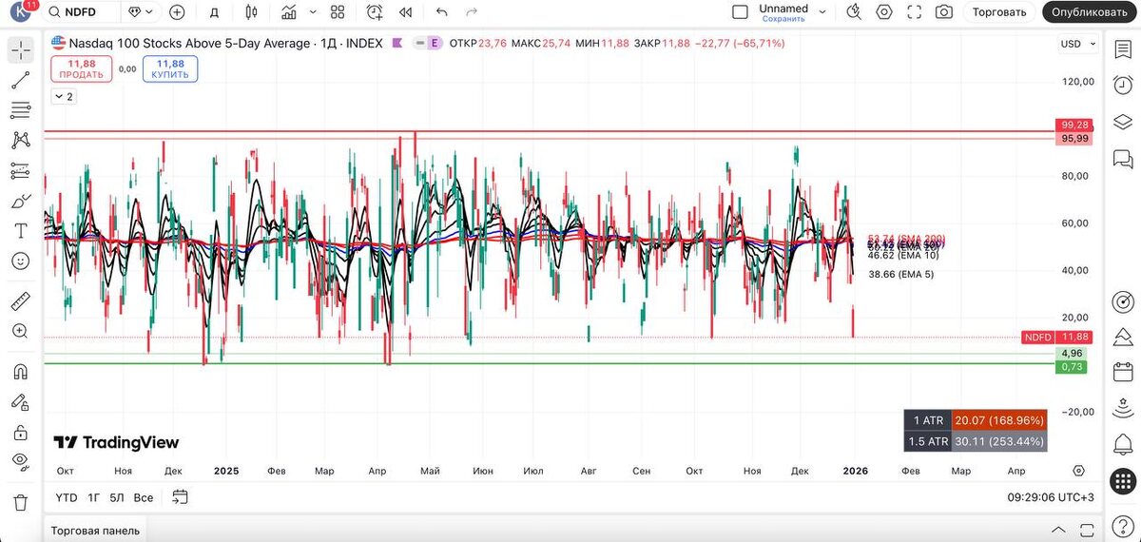
Task: Click the red ПРОДАТЬ 11,88 button
Action: click(x=81, y=68)
